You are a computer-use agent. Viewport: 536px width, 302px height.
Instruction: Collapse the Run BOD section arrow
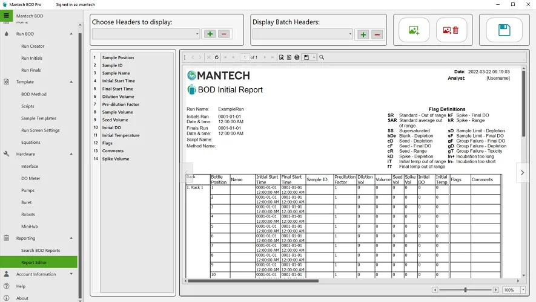[x=71, y=34]
